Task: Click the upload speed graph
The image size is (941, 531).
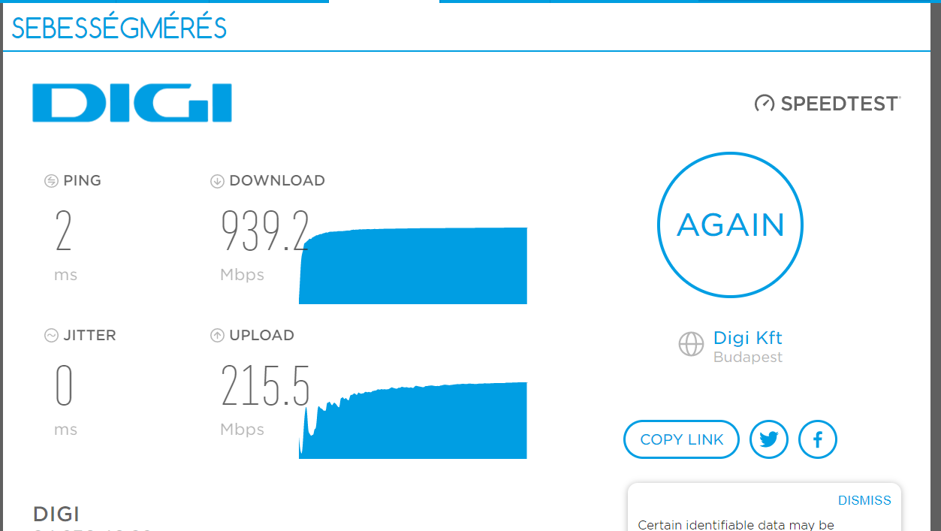Action: pos(413,421)
